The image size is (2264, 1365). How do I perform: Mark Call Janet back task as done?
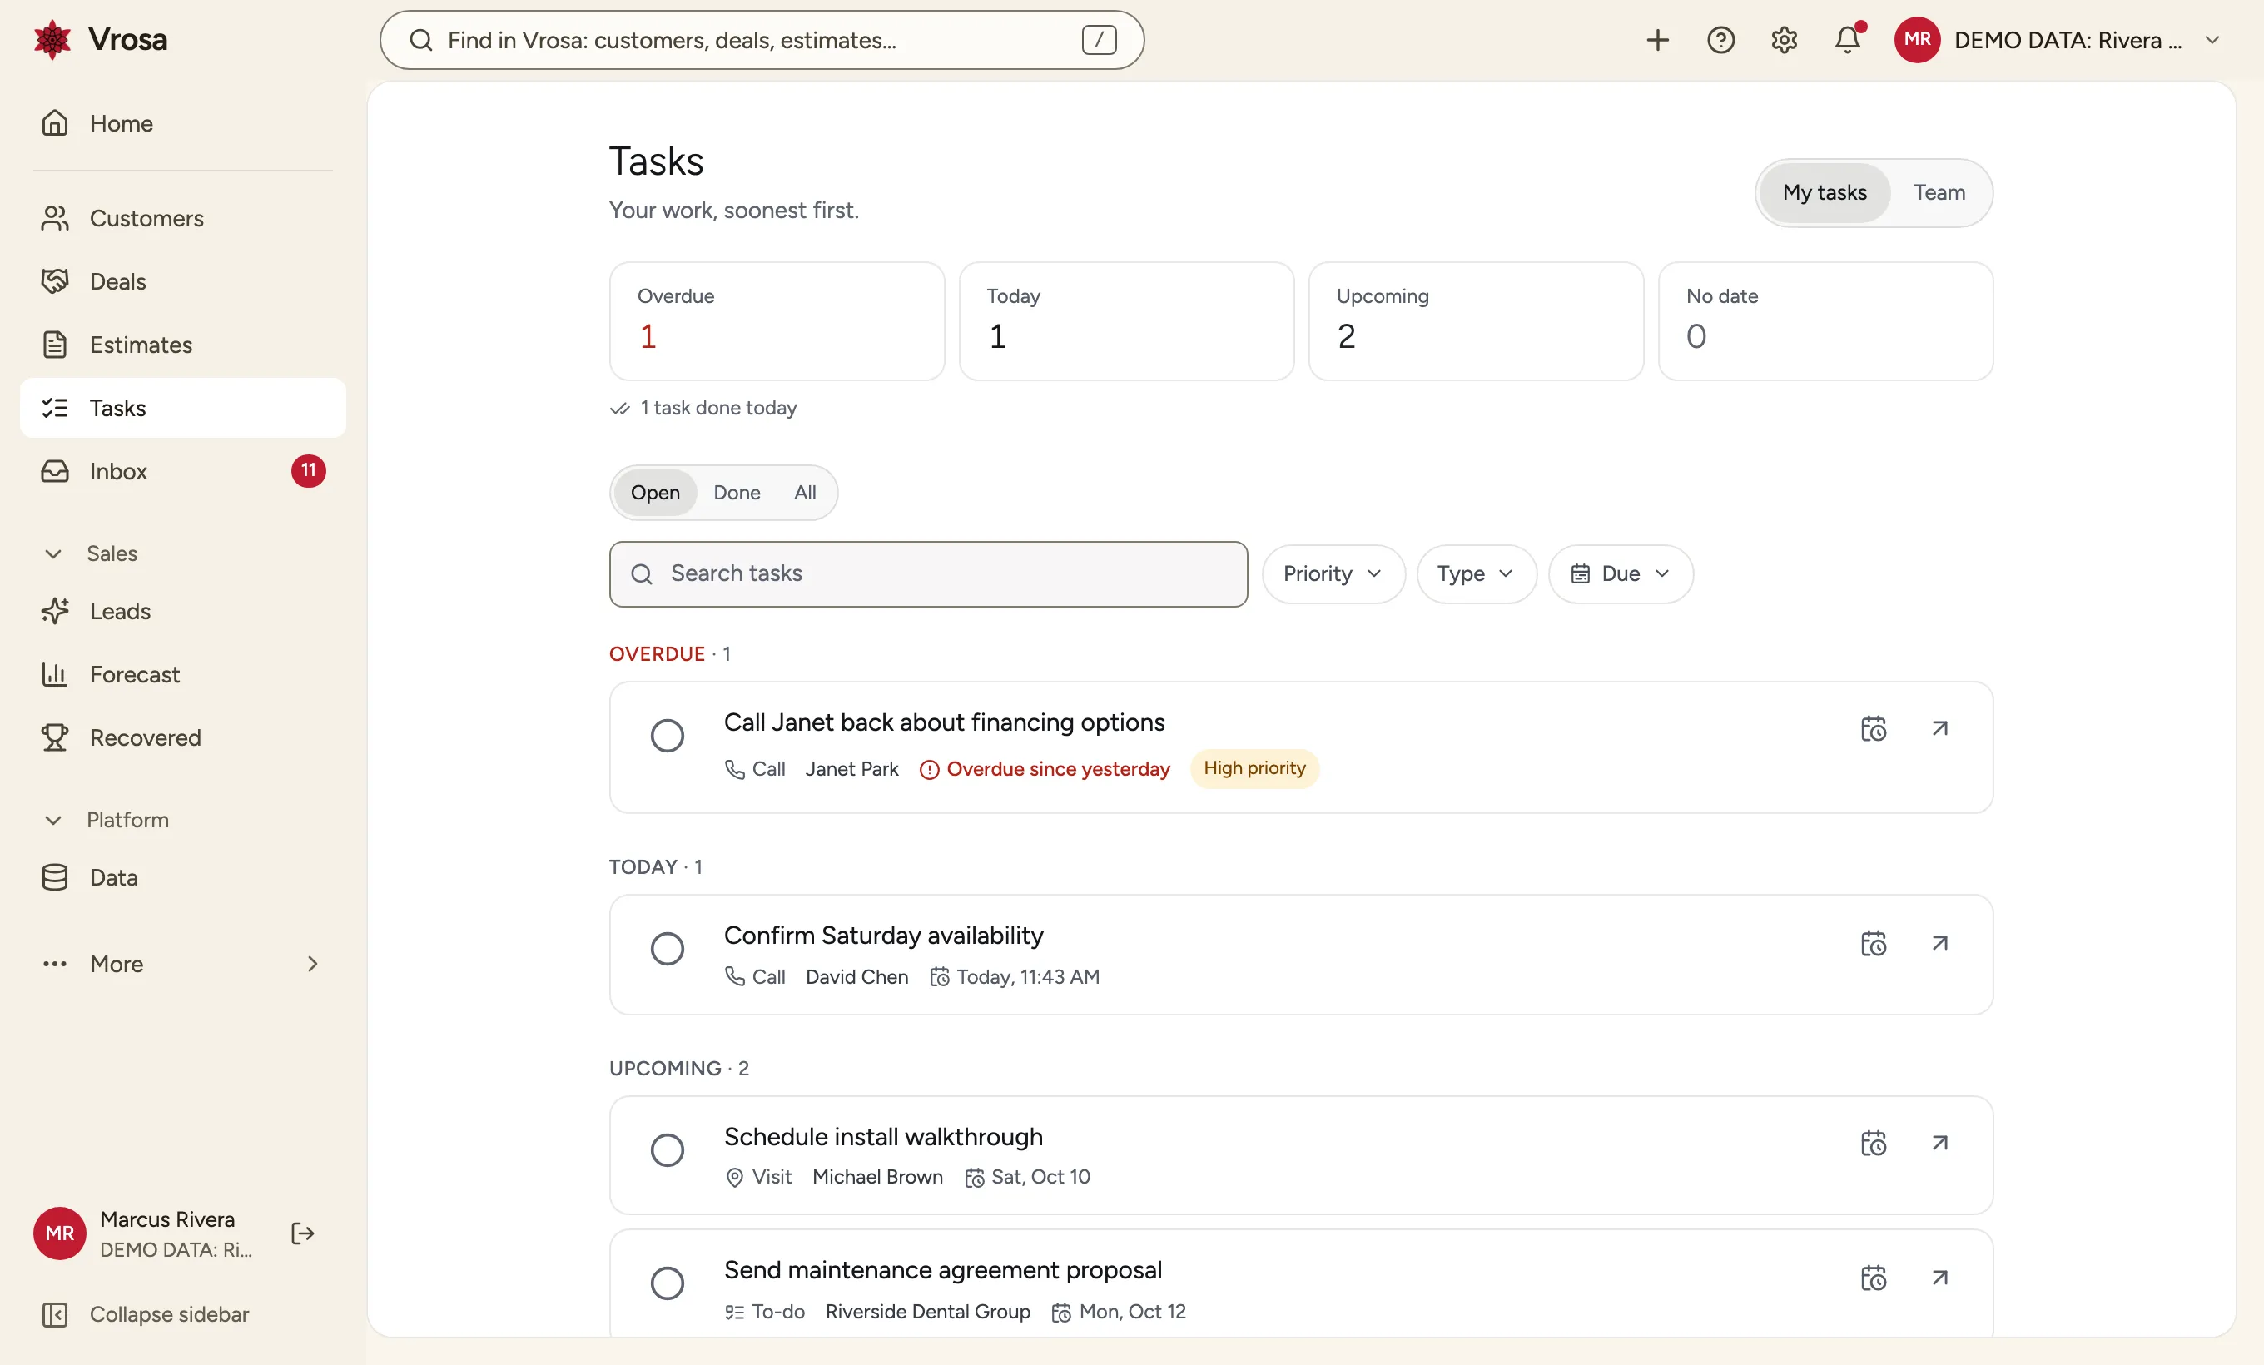coord(667,736)
